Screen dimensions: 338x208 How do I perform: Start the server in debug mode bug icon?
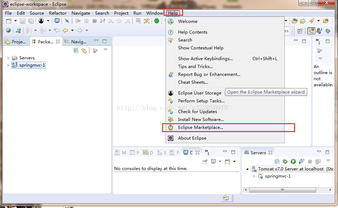285,161
